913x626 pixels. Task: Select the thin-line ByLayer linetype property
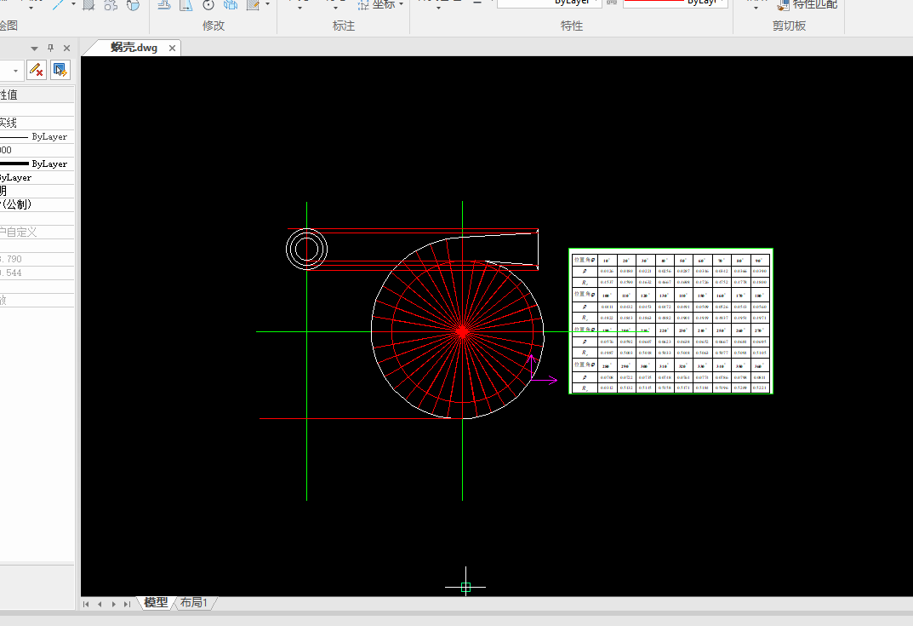(37, 136)
